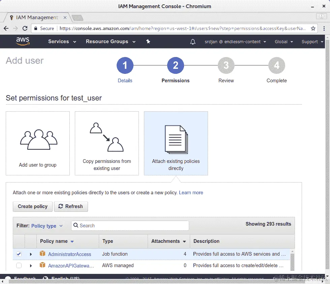
Task: Click the Permissions step label
Action: (x=176, y=81)
